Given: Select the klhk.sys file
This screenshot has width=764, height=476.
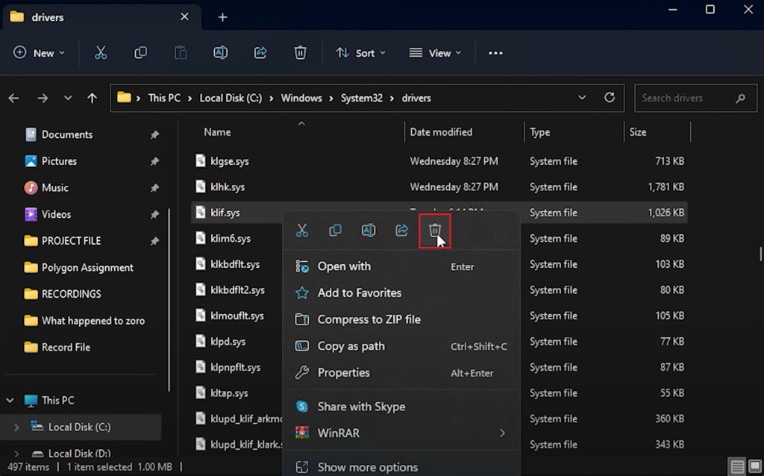Looking at the screenshot, I should (228, 187).
